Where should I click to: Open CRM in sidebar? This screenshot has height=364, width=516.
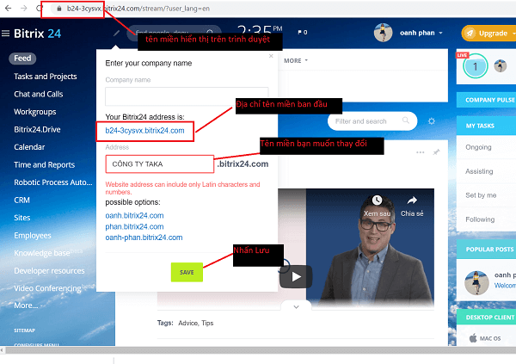(x=21, y=200)
